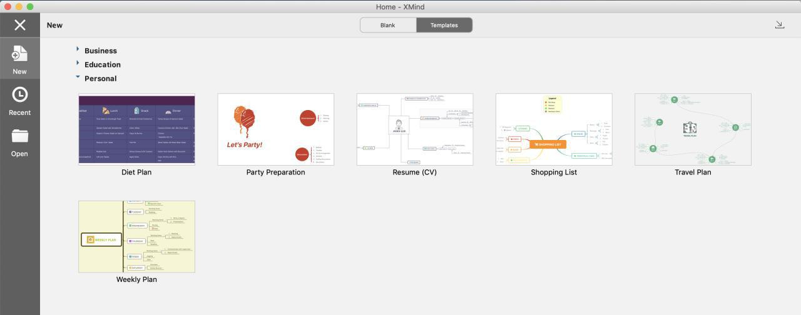Open the Weekly Plan template thumbnail
Viewport: 801px width, 315px height.
coord(136,237)
